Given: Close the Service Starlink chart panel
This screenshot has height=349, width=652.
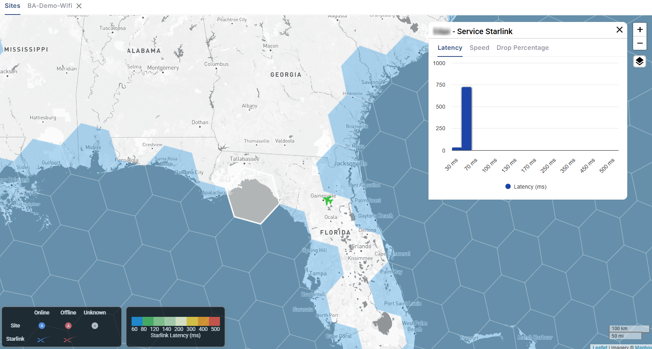Looking at the screenshot, I should [619, 30].
